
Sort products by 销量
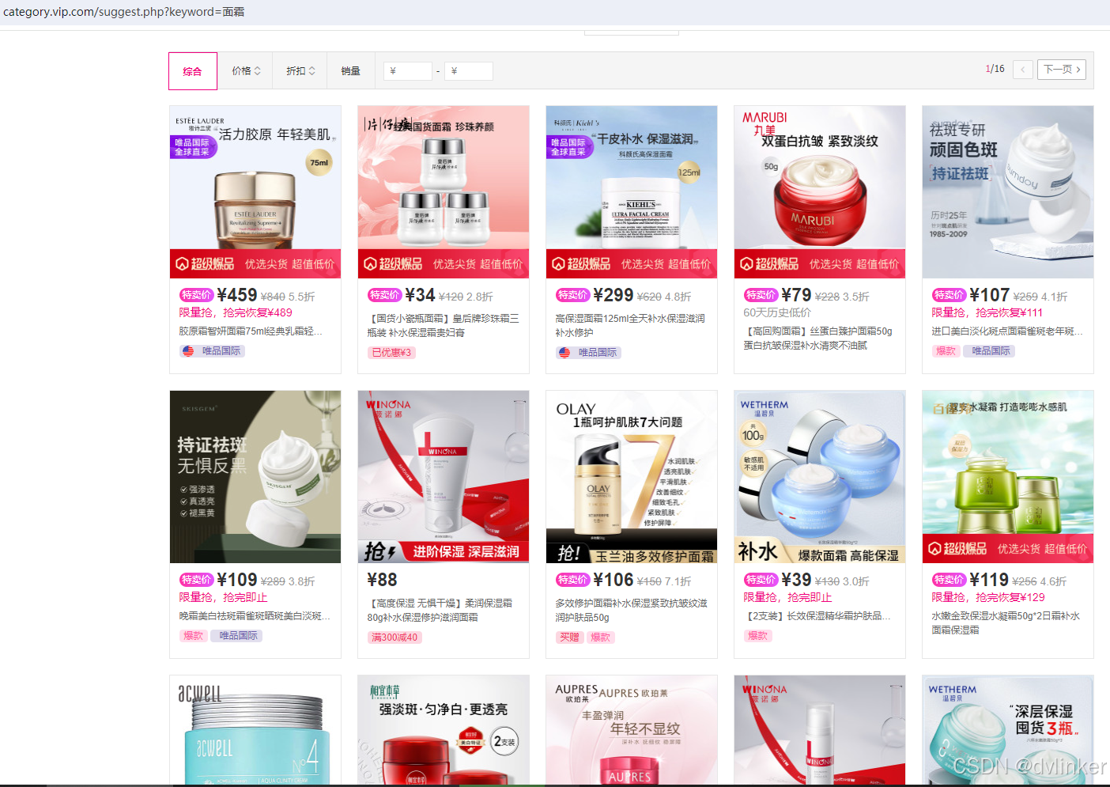click(x=351, y=71)
